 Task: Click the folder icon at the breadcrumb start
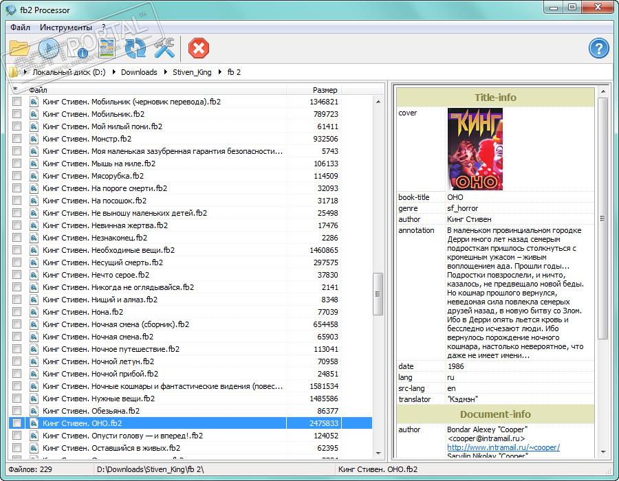pos(14,72)
